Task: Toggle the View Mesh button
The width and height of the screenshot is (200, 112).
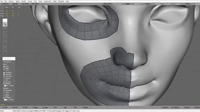Action: [168, 4]
